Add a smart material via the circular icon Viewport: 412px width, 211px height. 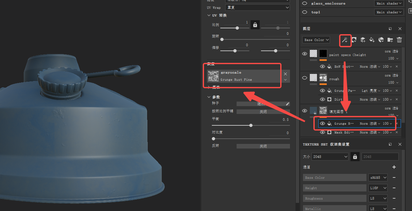381,40
